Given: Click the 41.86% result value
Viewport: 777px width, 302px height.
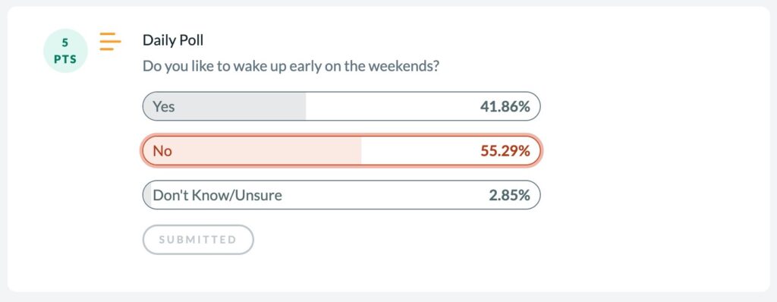Looking at the screenshot, I should tap(505, 106).
